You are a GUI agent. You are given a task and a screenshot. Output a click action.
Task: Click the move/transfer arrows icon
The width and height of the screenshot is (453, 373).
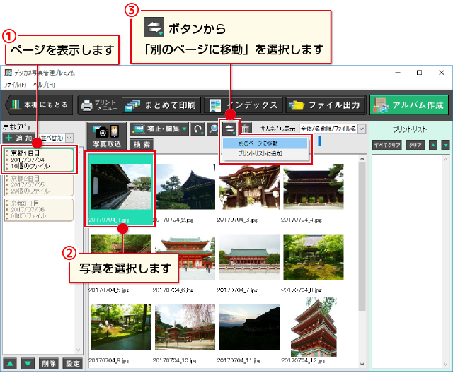[229, 129]
